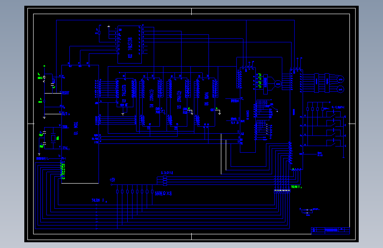Select the reset capacitor symbol near RESET pin
This screenshot has height=248, width=383.
tap(53, 85)
